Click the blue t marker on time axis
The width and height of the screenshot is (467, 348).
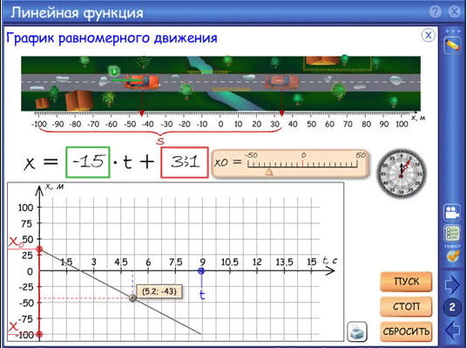click(x=201, y=270)
